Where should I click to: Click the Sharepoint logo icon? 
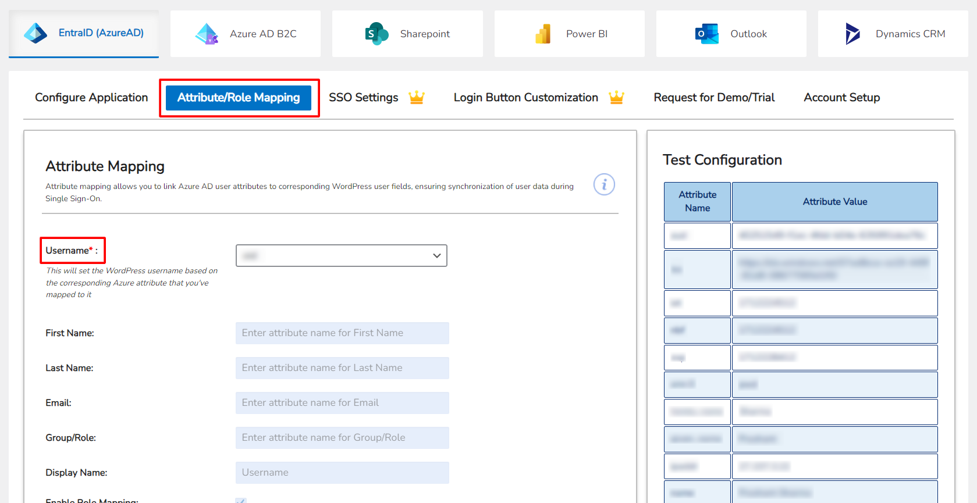coord(376,34)
